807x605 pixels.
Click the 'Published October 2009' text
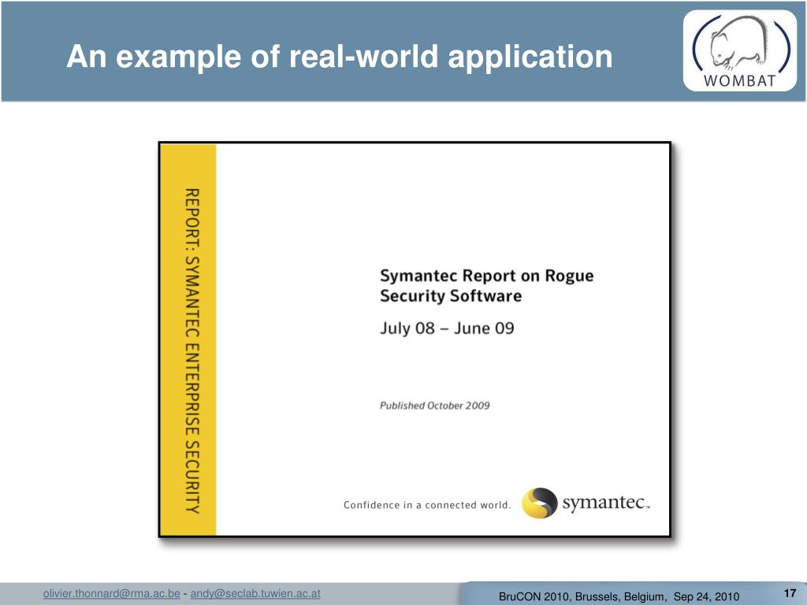click(434, 406)
